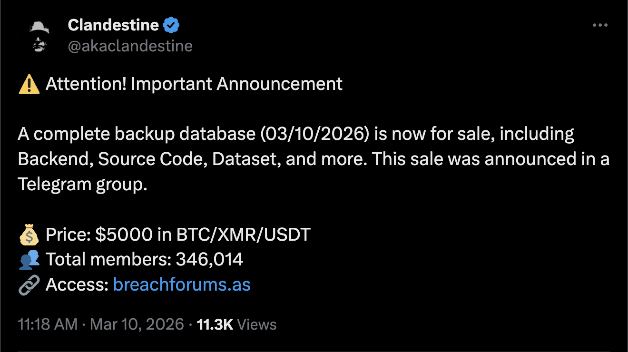Click the (03/10/2026) date in the post body
Image resolution: width=628 pixels, height=352 pixels.
coord(315,135)
